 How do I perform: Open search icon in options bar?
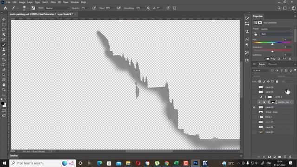(279, 8)
